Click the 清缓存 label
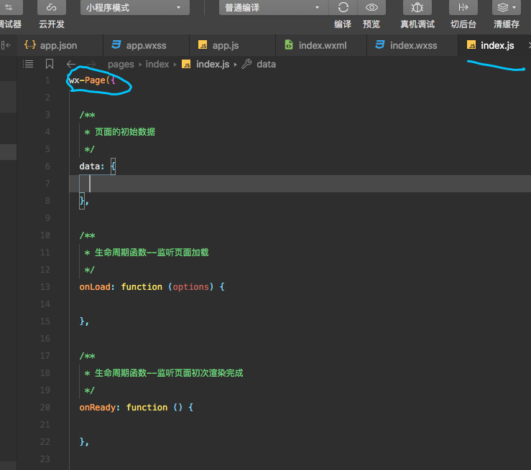The width and height of the screenshot is (531, 470). (507, 24)
